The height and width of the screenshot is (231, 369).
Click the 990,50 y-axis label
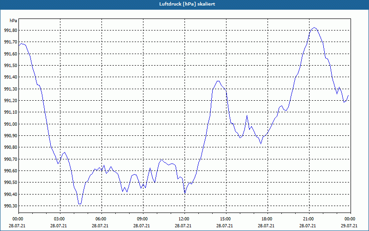(x=11, y=182)
